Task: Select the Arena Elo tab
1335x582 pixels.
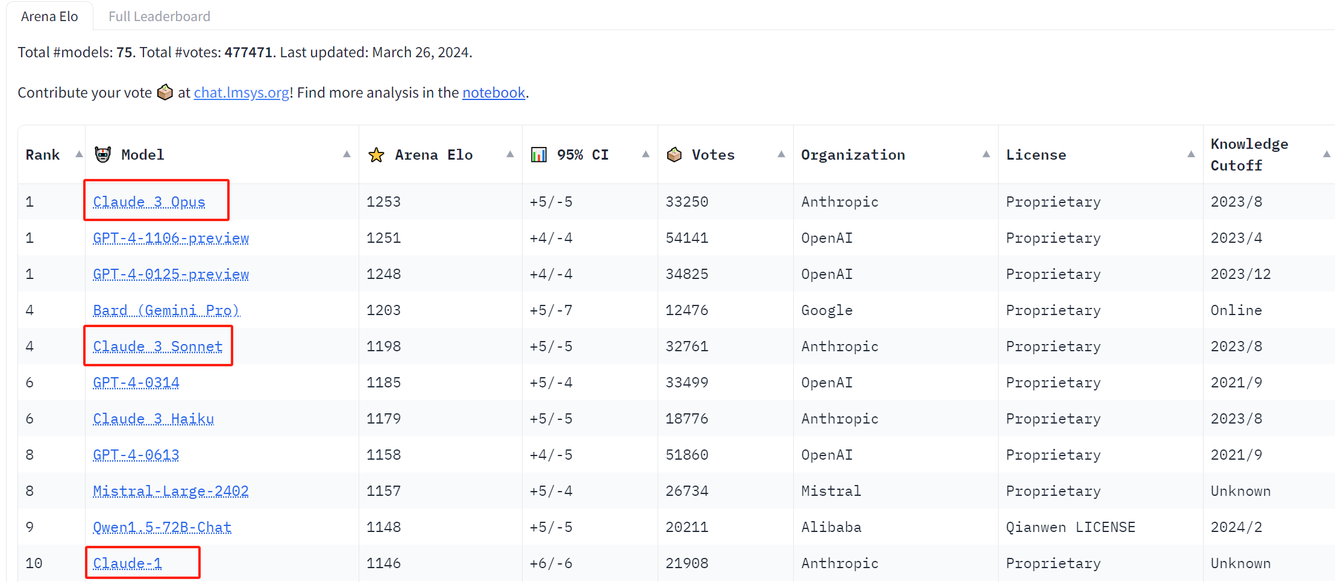Action: pos(49,16)
